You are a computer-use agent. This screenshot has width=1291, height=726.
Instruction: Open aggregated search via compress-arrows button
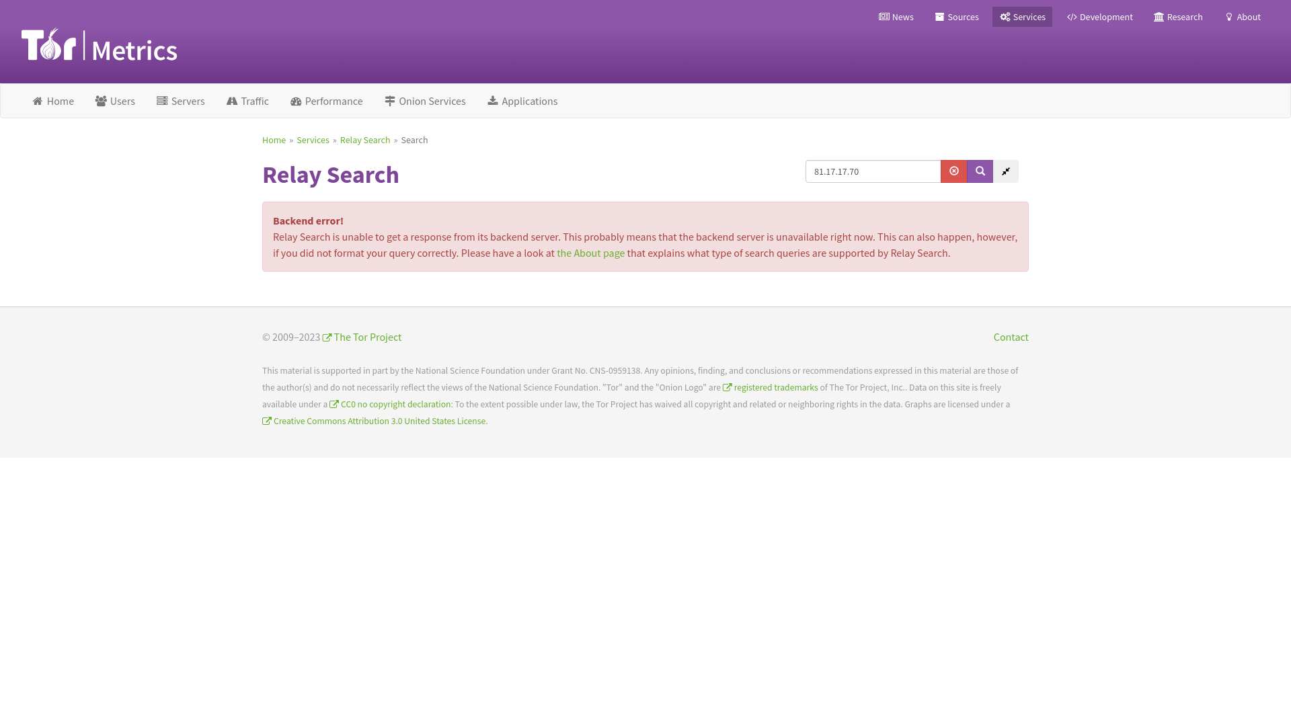(x=1006, y=171)
